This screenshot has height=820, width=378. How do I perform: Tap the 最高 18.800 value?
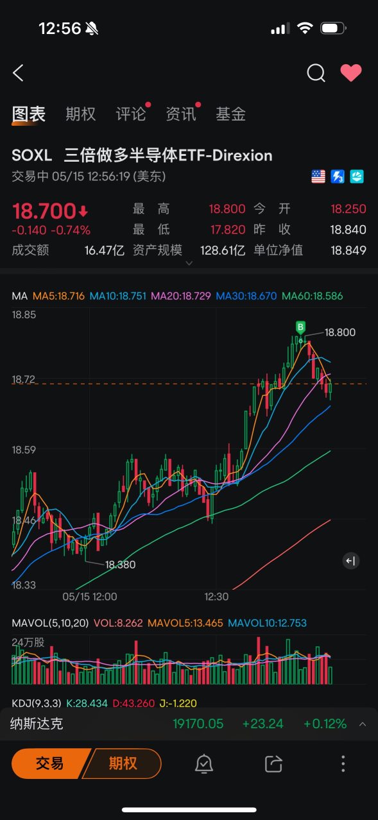pyautogui.click(x=227, y=209)
